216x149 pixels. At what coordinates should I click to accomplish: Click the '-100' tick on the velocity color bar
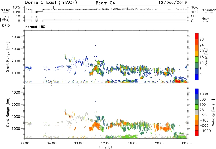point(204,120)
